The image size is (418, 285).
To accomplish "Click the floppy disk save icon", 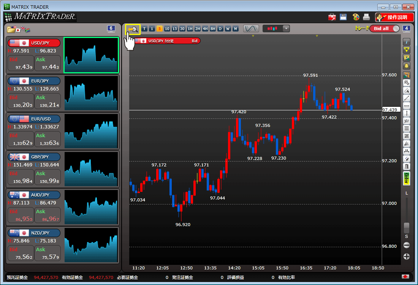I will (343, 17).
